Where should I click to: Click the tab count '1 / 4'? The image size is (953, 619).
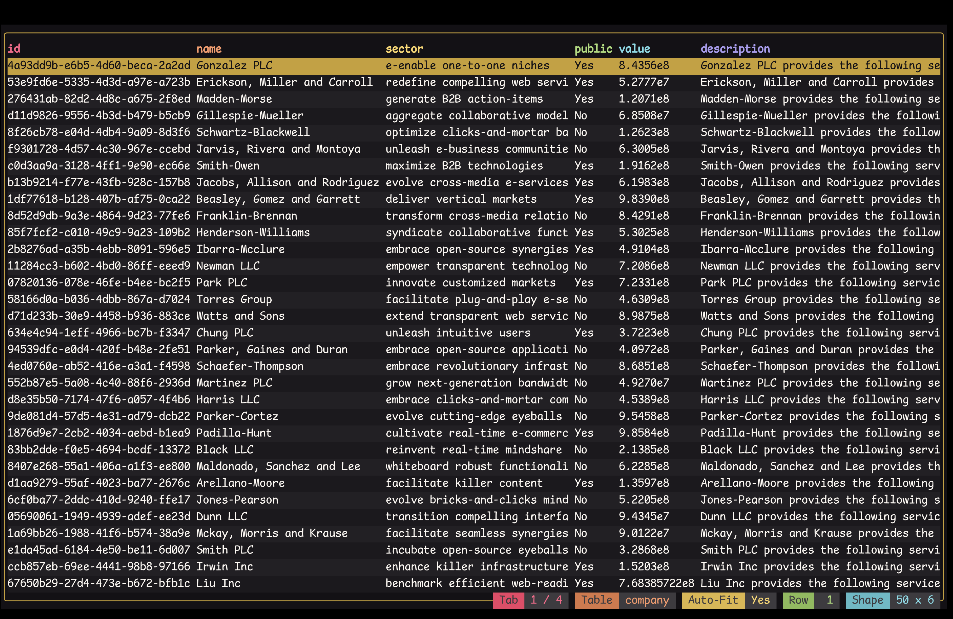[546, 600]
